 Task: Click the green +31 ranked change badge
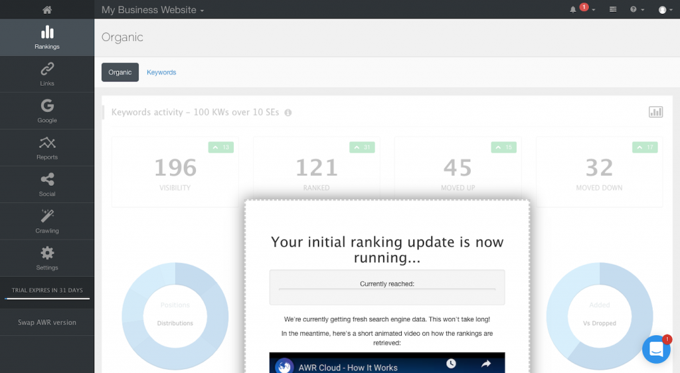coord(362,147)
